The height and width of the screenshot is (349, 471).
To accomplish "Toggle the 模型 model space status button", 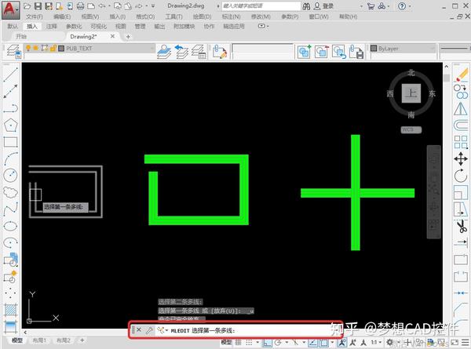I will (226, 342).
